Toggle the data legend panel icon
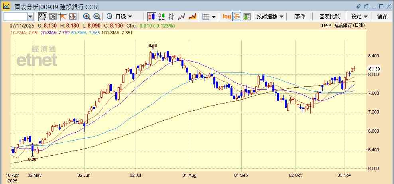 [x=247, y=16]
